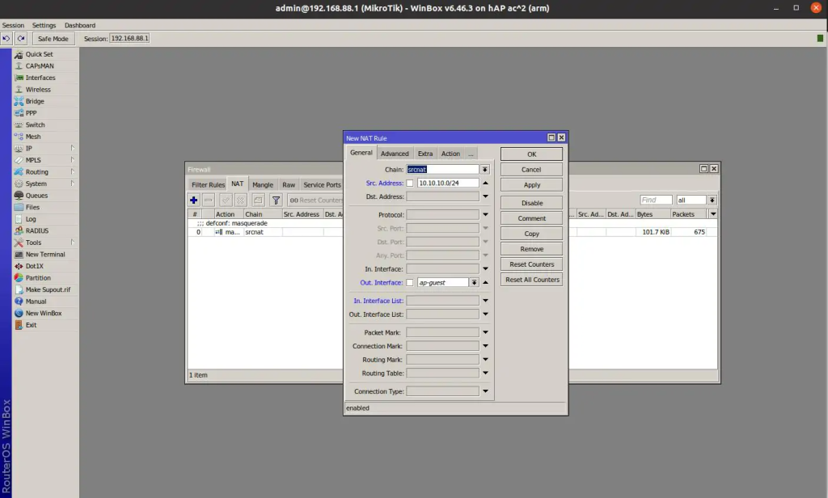
Task: Expand the In. Interface field
Action: [x=485, y=268]
